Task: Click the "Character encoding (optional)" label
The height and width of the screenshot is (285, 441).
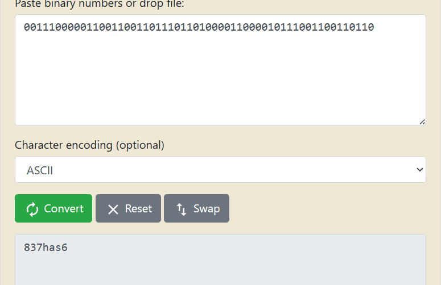Action: (x=89, y=145)
